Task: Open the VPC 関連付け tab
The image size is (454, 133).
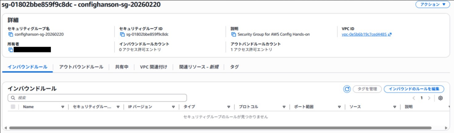Action: (x=153, y=67)
